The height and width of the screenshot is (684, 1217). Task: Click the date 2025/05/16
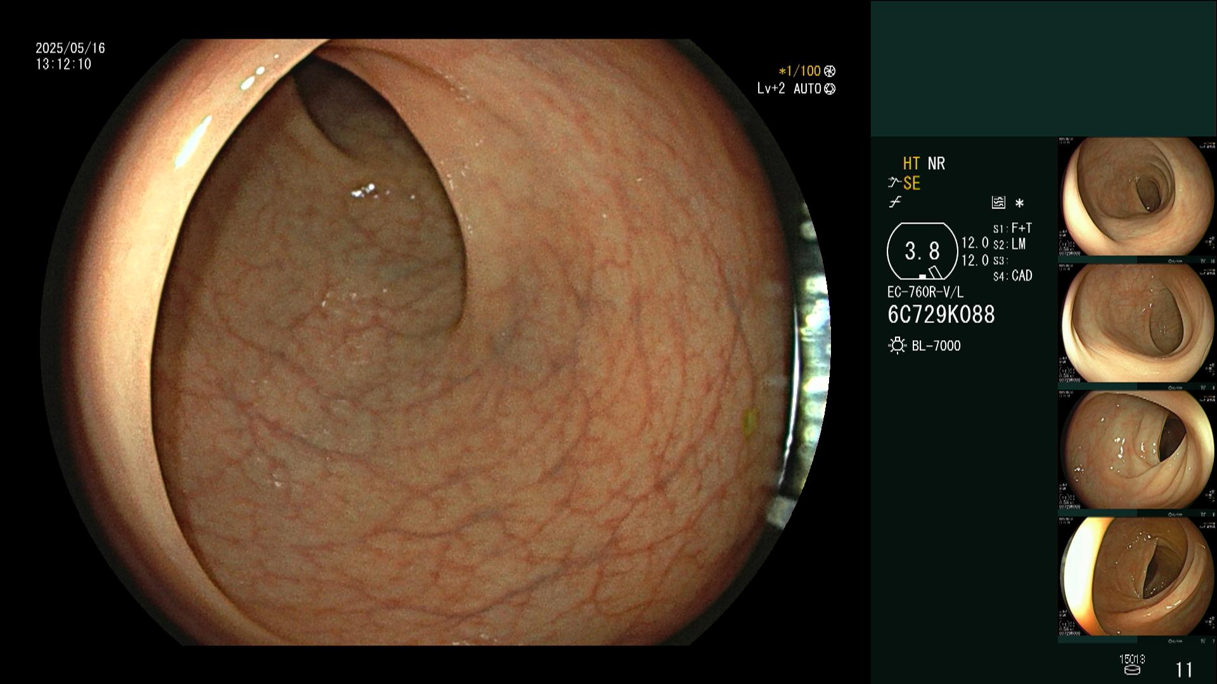[x=70, y=48]
